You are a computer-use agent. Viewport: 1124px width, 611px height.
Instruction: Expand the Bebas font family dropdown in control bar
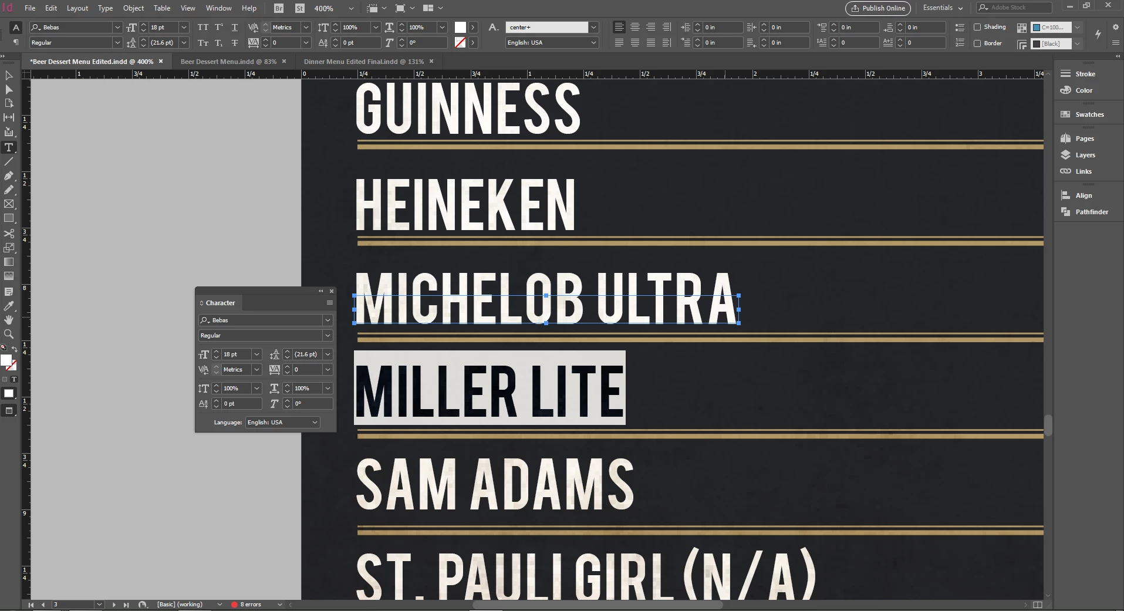tap(117, 27)
